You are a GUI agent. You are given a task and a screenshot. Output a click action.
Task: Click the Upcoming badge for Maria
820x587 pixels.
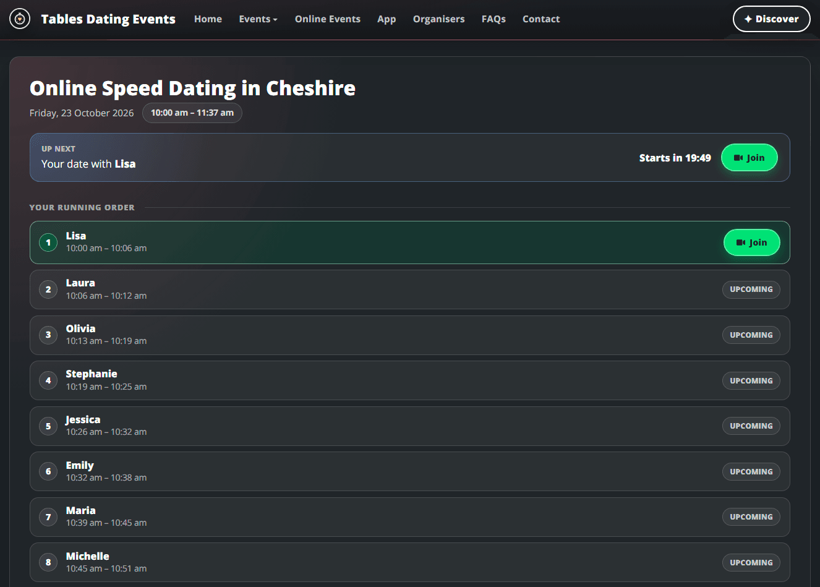[x=751, y=517]
